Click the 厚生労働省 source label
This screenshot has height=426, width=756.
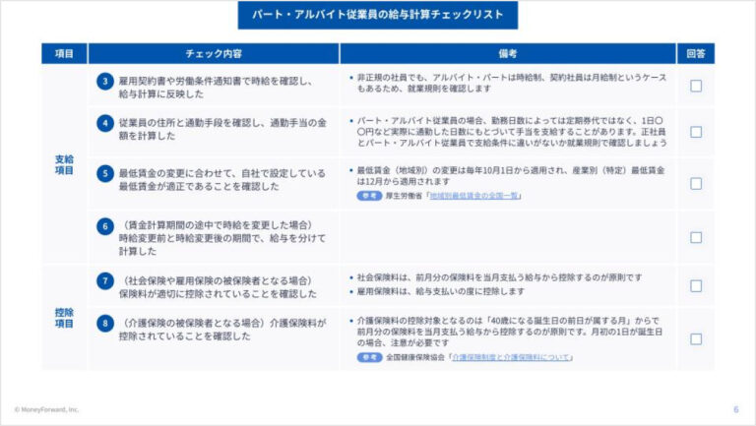[x=404, y=196]
